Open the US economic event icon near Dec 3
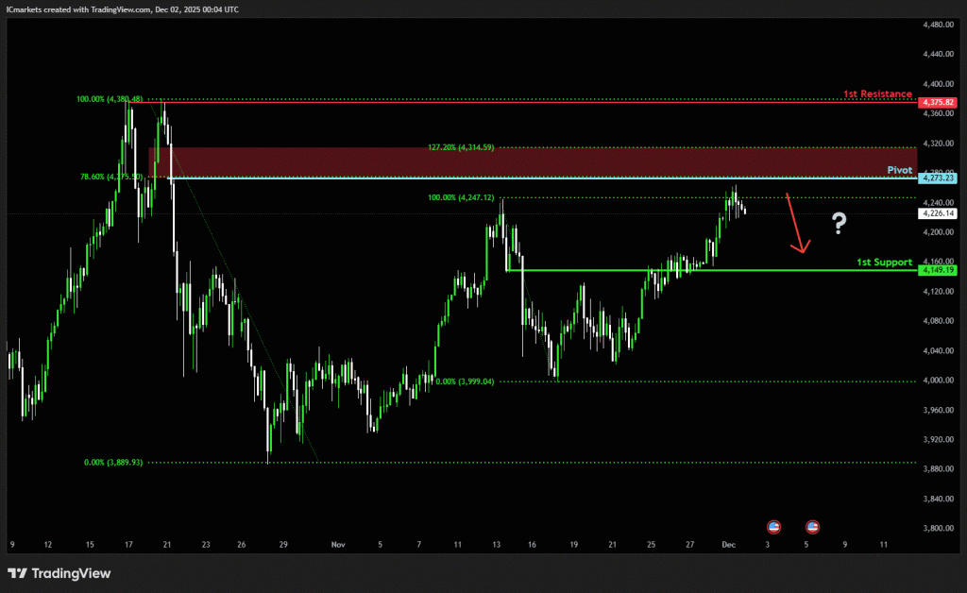 coord(774,526)
